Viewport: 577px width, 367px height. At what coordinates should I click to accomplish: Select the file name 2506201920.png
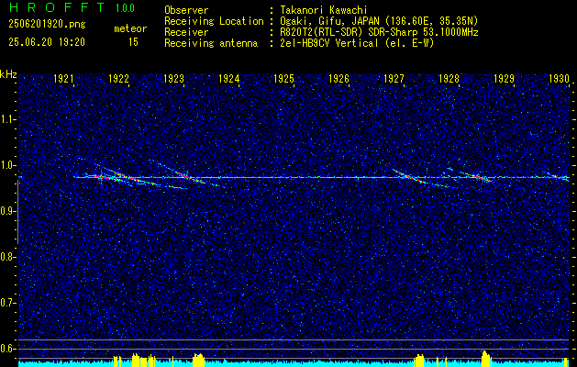click(x=47, y=25)
